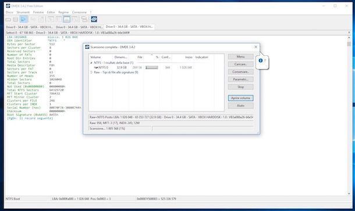355x211 pixels.
Task: Click the Aprire volume button
Action: click(241, 98)
